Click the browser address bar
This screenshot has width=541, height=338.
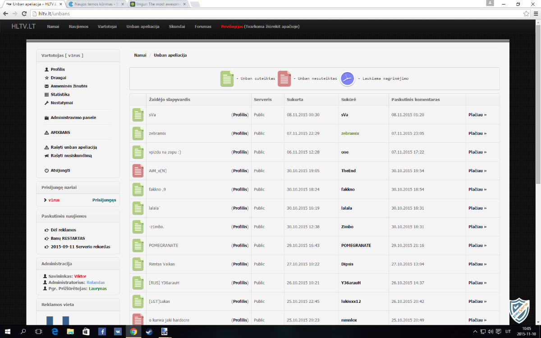(270, 14)
